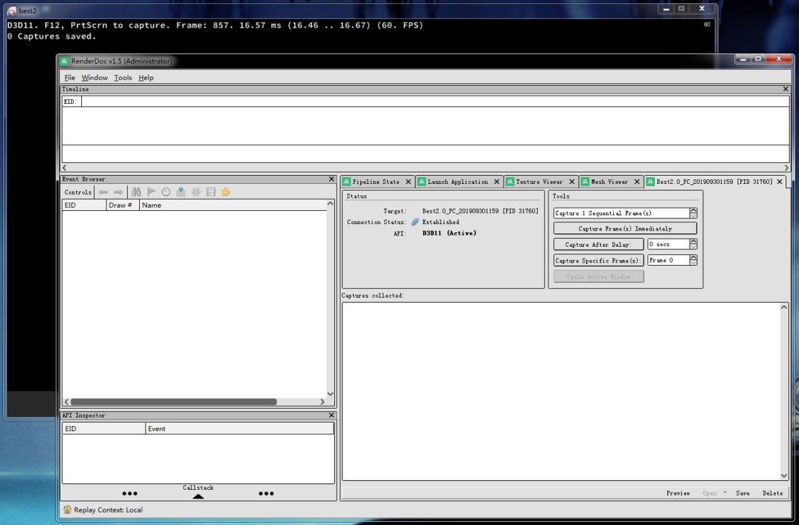Click the Capture After Delay button

coord(598,244)
